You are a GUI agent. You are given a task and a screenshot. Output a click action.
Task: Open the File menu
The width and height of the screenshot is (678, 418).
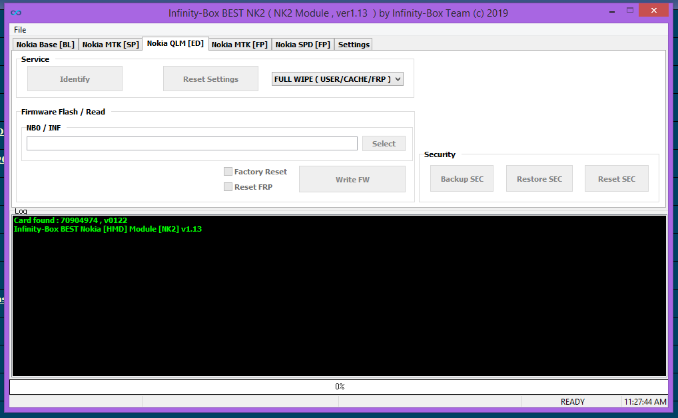point(20,30)
